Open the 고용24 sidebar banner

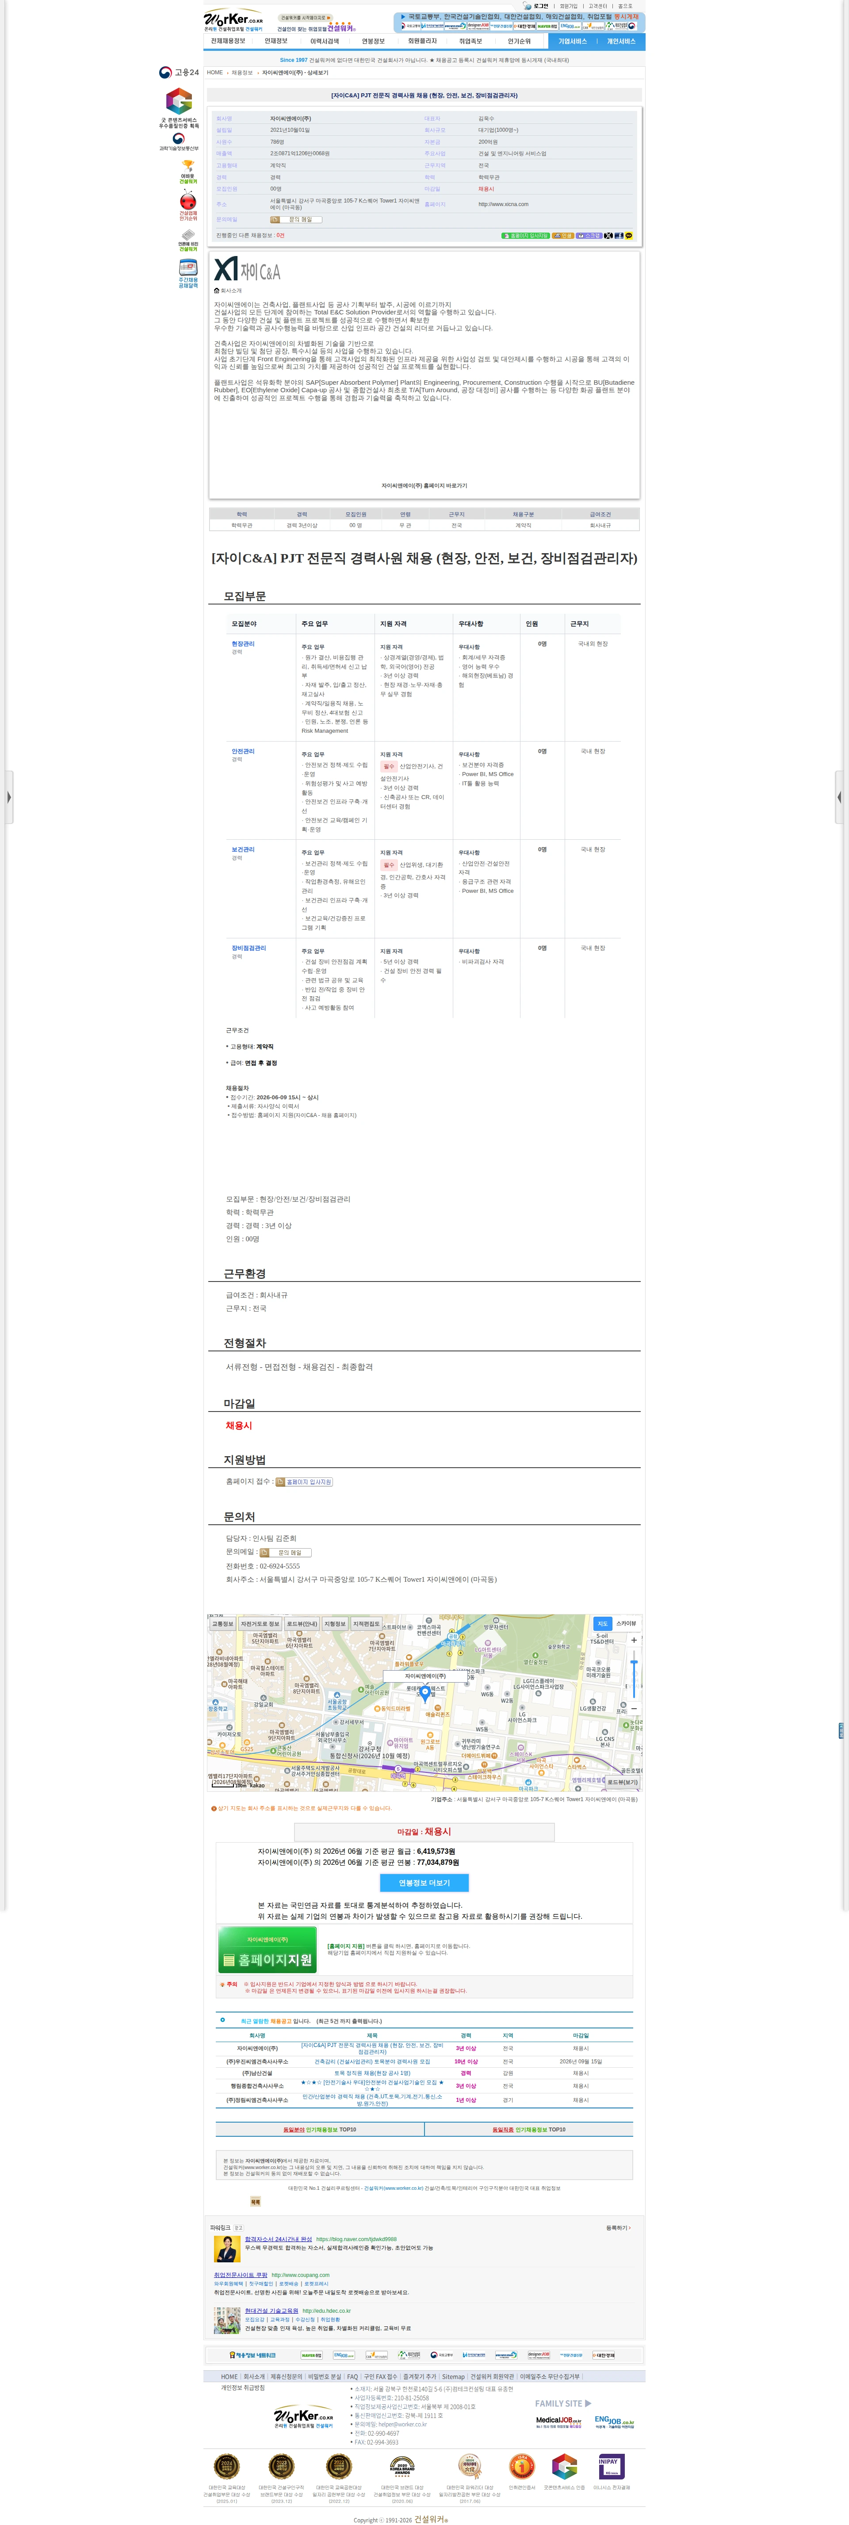[180, 73]
